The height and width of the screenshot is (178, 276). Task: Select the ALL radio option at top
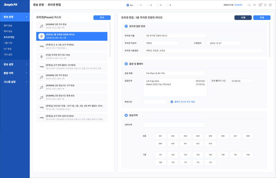click(x=127, y=5)
